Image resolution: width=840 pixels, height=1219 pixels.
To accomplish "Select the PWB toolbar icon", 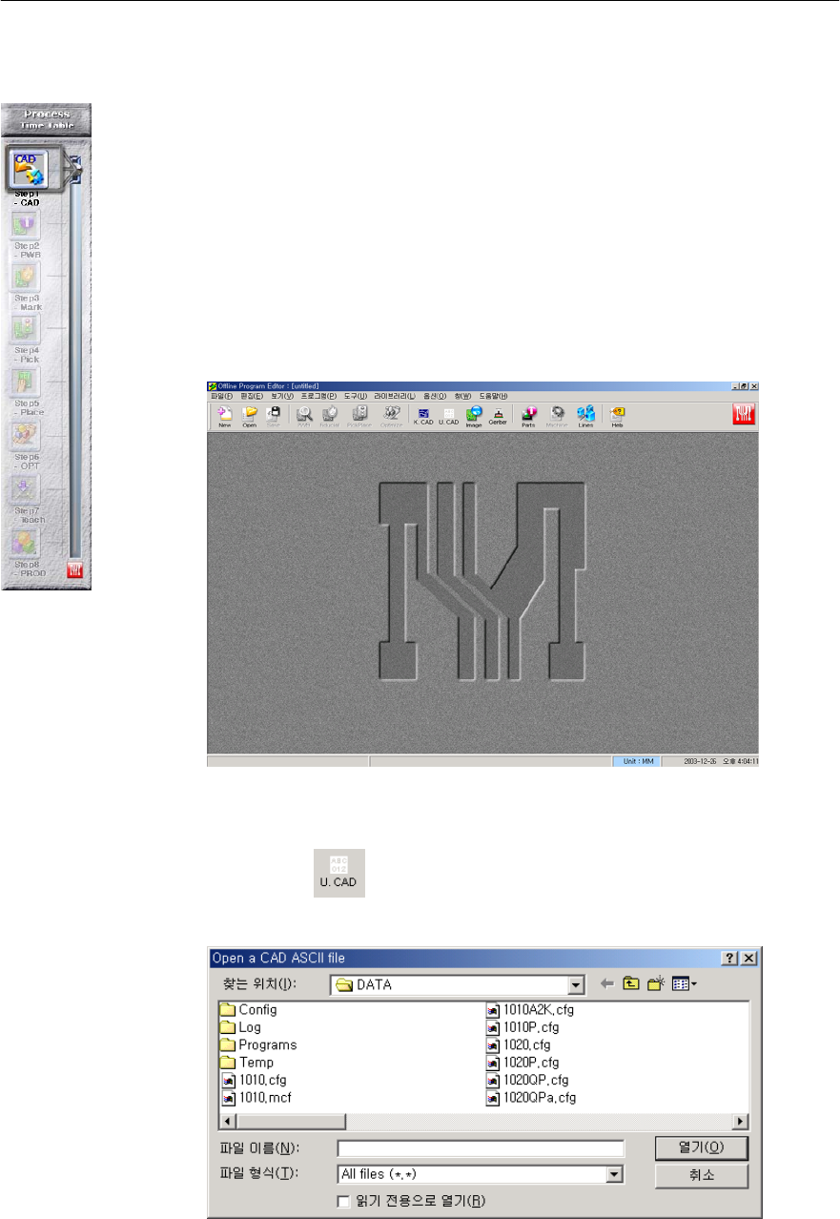I will tap(305, 417).
